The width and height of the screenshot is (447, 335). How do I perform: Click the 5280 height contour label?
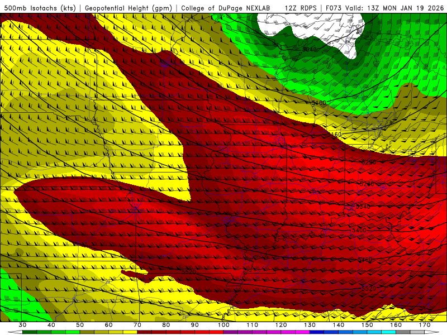click(x=367, y=184)
